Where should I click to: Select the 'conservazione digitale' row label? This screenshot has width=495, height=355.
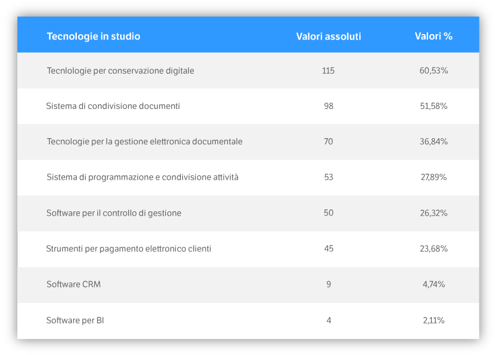[x=120, y=71]
